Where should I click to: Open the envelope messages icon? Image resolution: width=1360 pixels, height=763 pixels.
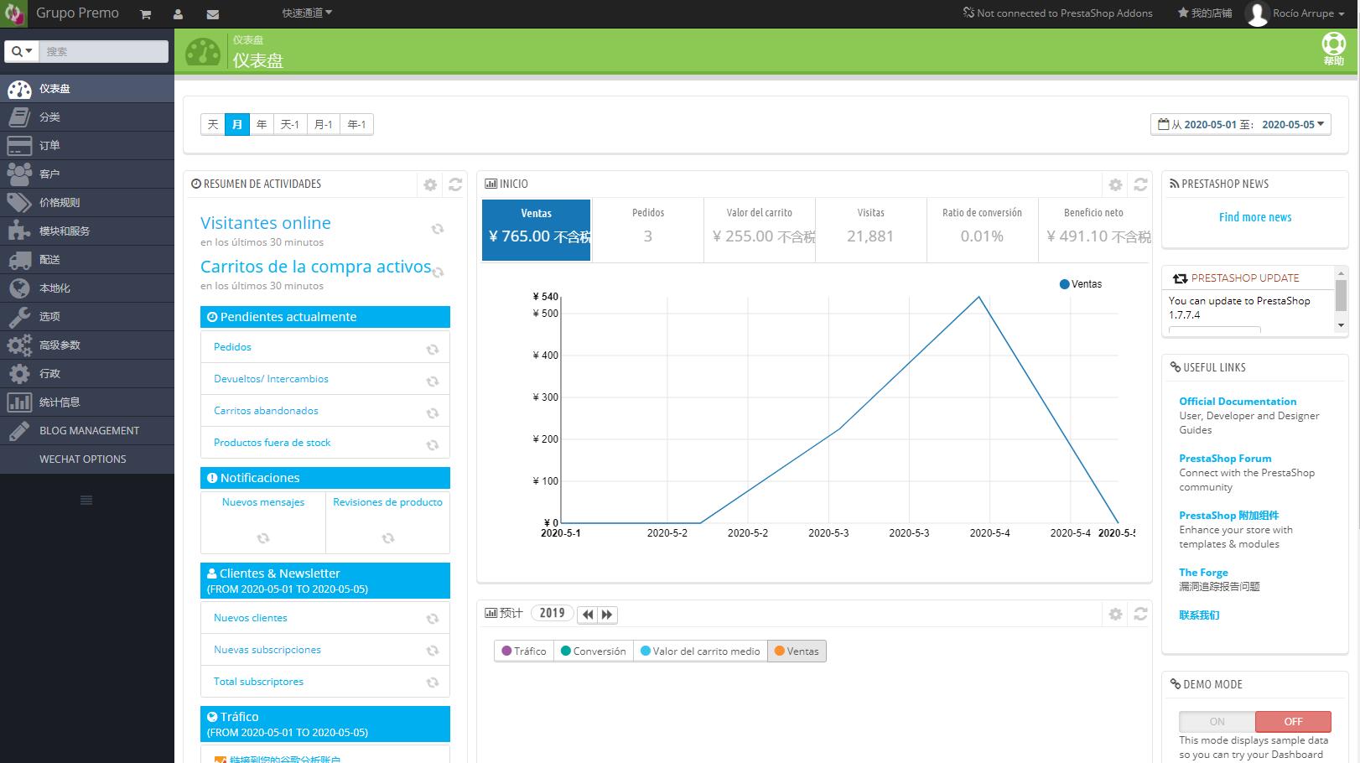point(213,14)
